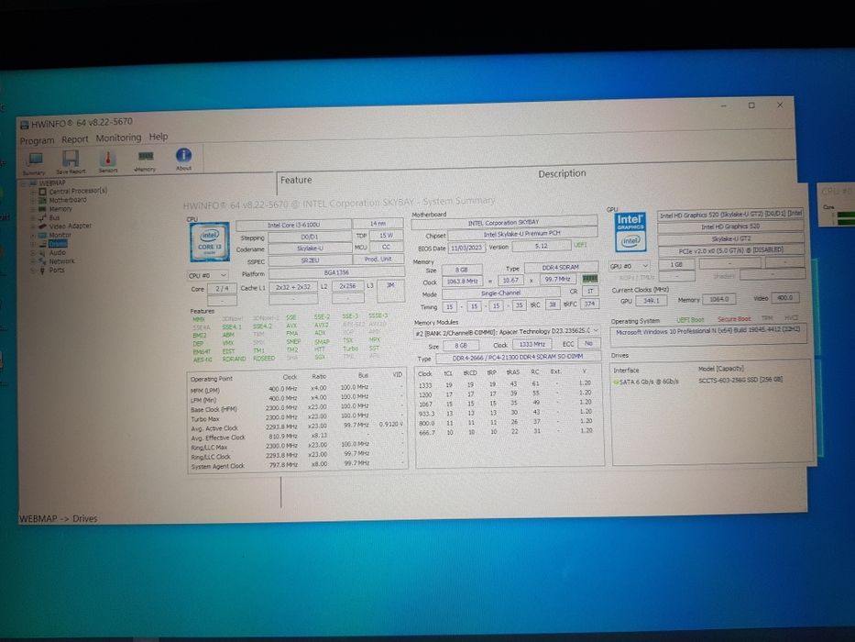Click the Intel Core i3-6100U name field
Viewport: 855px width, 642px height.
click(293, 225)
